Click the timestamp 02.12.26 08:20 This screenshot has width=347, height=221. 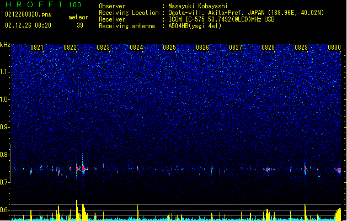tap(28, 25)
